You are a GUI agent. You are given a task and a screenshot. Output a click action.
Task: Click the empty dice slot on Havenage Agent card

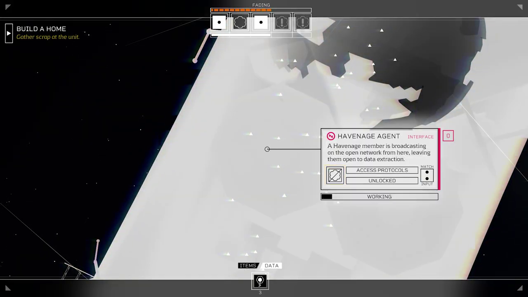click(335, 175)
